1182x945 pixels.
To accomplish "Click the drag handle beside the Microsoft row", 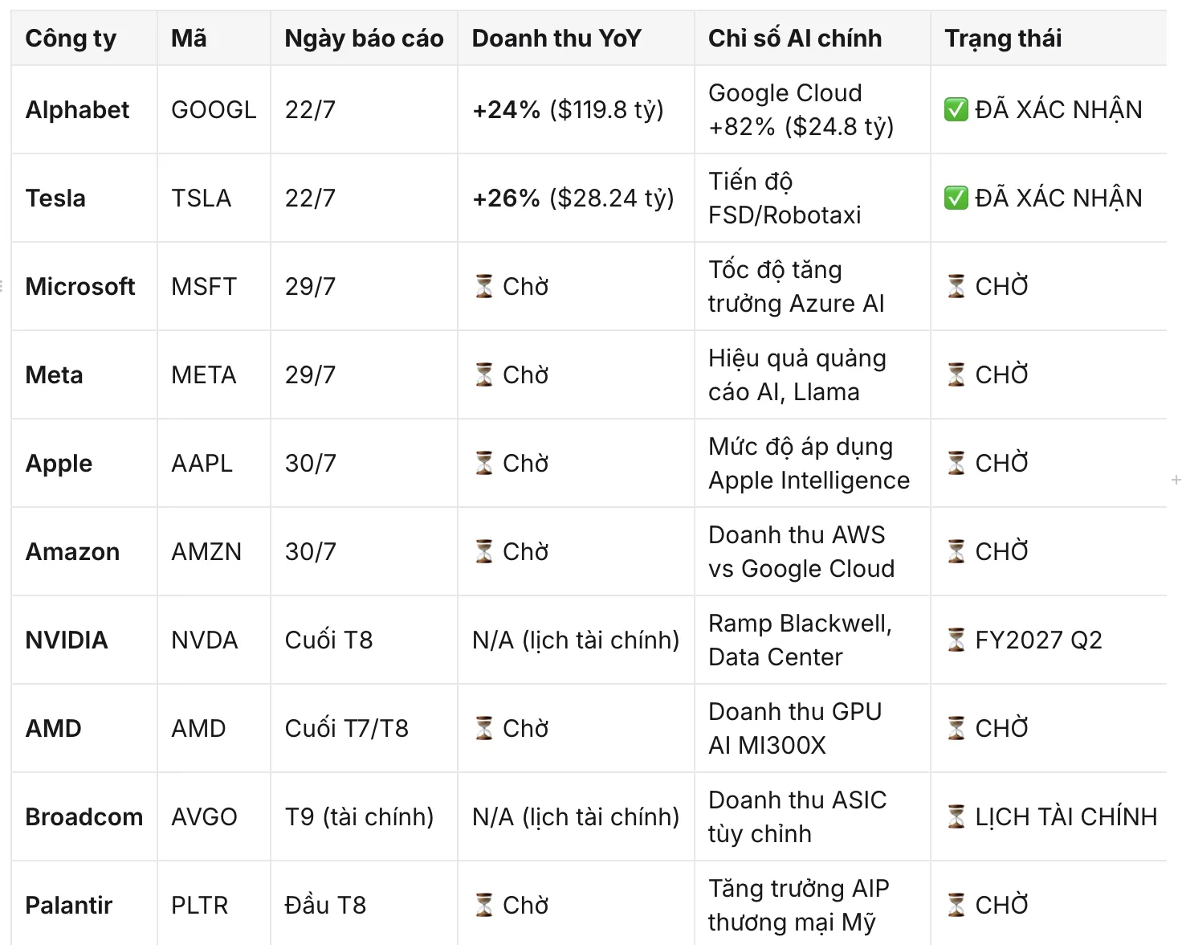I will pos(2,285).
